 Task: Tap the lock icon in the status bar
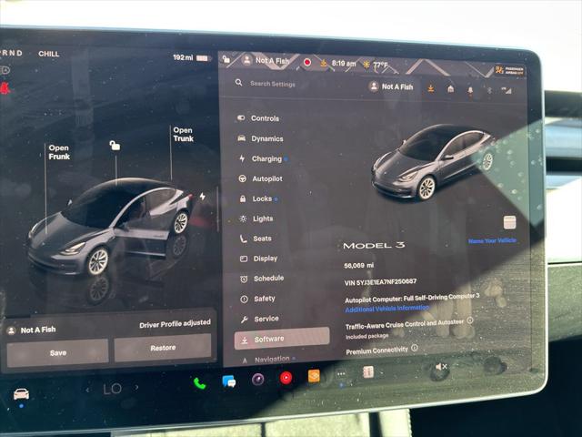pos(226,59)
